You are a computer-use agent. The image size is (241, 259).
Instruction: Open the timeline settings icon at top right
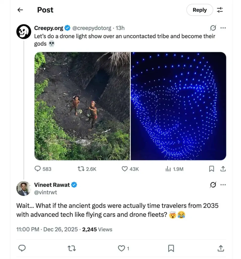coord(220,10)
